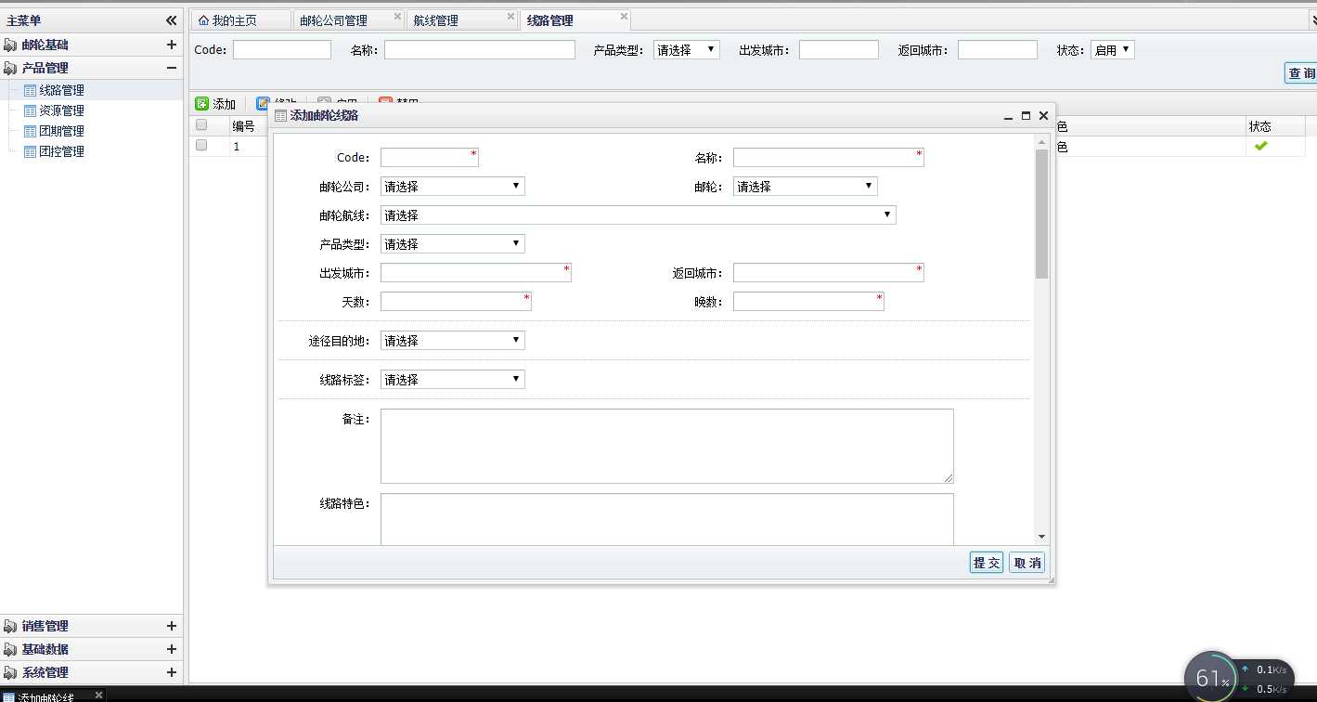Tick the checkbox for row 编号 1
The width and height of the screenshot is (1317, 702).
coord(201,145)
